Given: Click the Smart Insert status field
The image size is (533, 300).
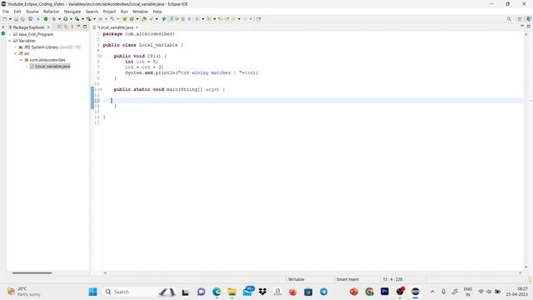Looking at the screenshot, I should 347,279.
